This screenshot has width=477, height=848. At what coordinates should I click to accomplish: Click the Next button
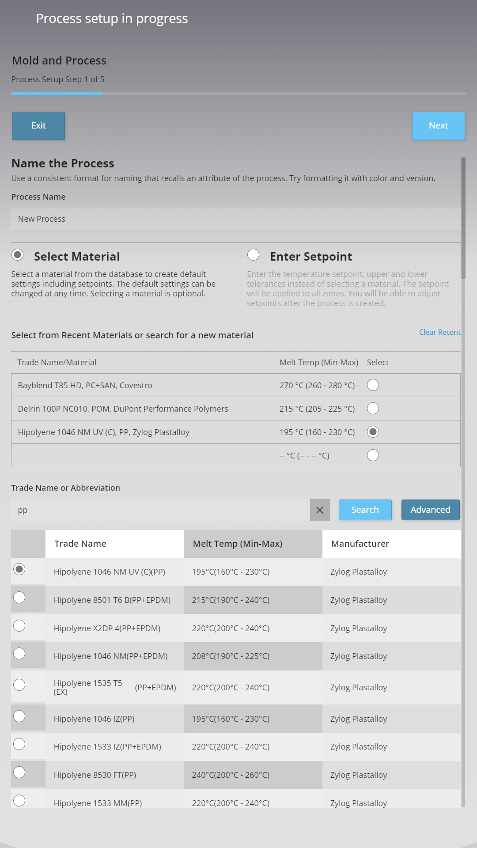pos(438,126)
